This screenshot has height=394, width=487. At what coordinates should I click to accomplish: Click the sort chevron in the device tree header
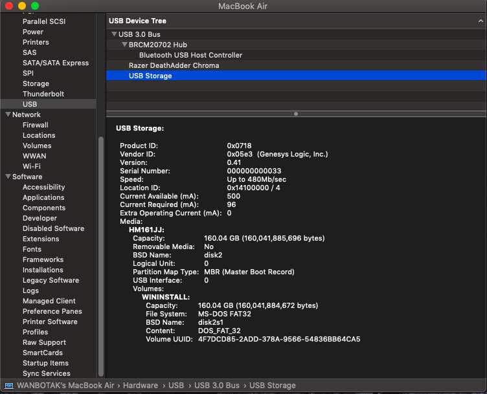point(479,21)
